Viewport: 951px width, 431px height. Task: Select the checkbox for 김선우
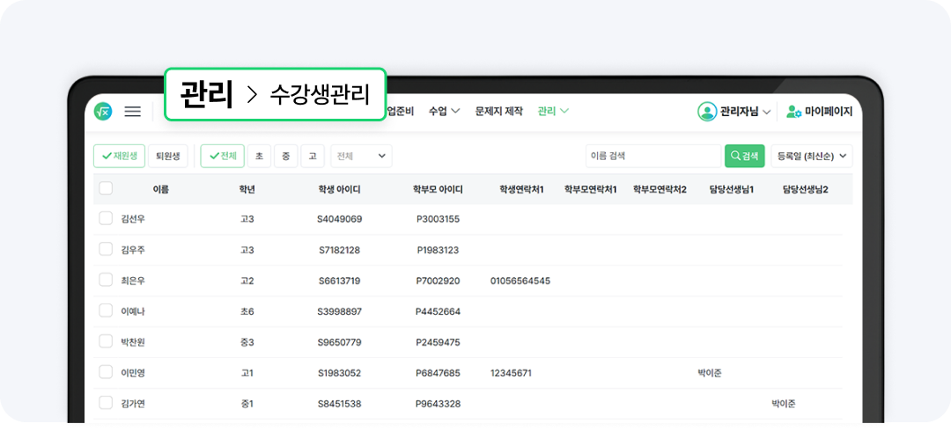[106, 219]
